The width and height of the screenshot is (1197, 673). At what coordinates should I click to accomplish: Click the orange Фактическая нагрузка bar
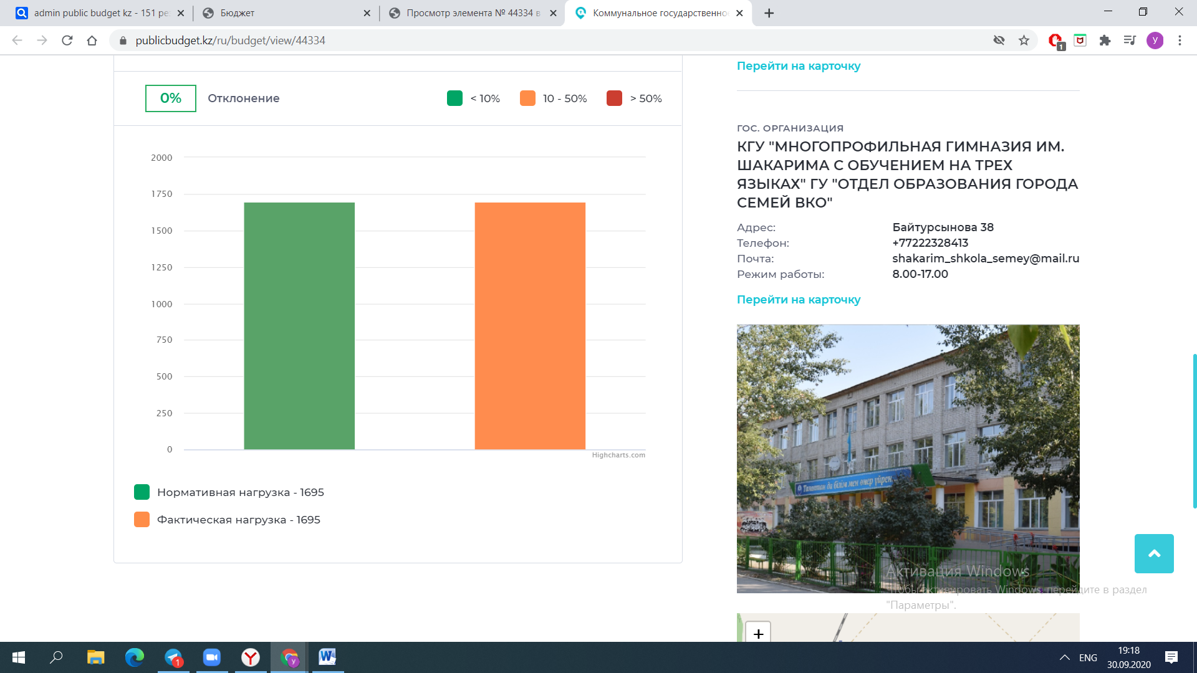530,325
